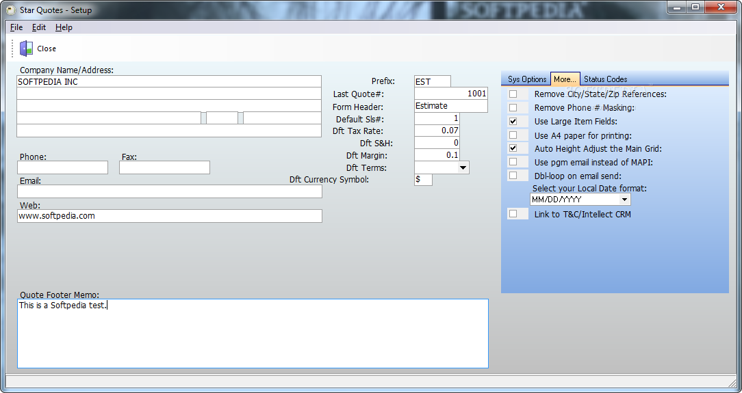Click the Dft Margin field 0.1
Screen dimensions: 742x393
pyautogui.click(x=437, y=155)
